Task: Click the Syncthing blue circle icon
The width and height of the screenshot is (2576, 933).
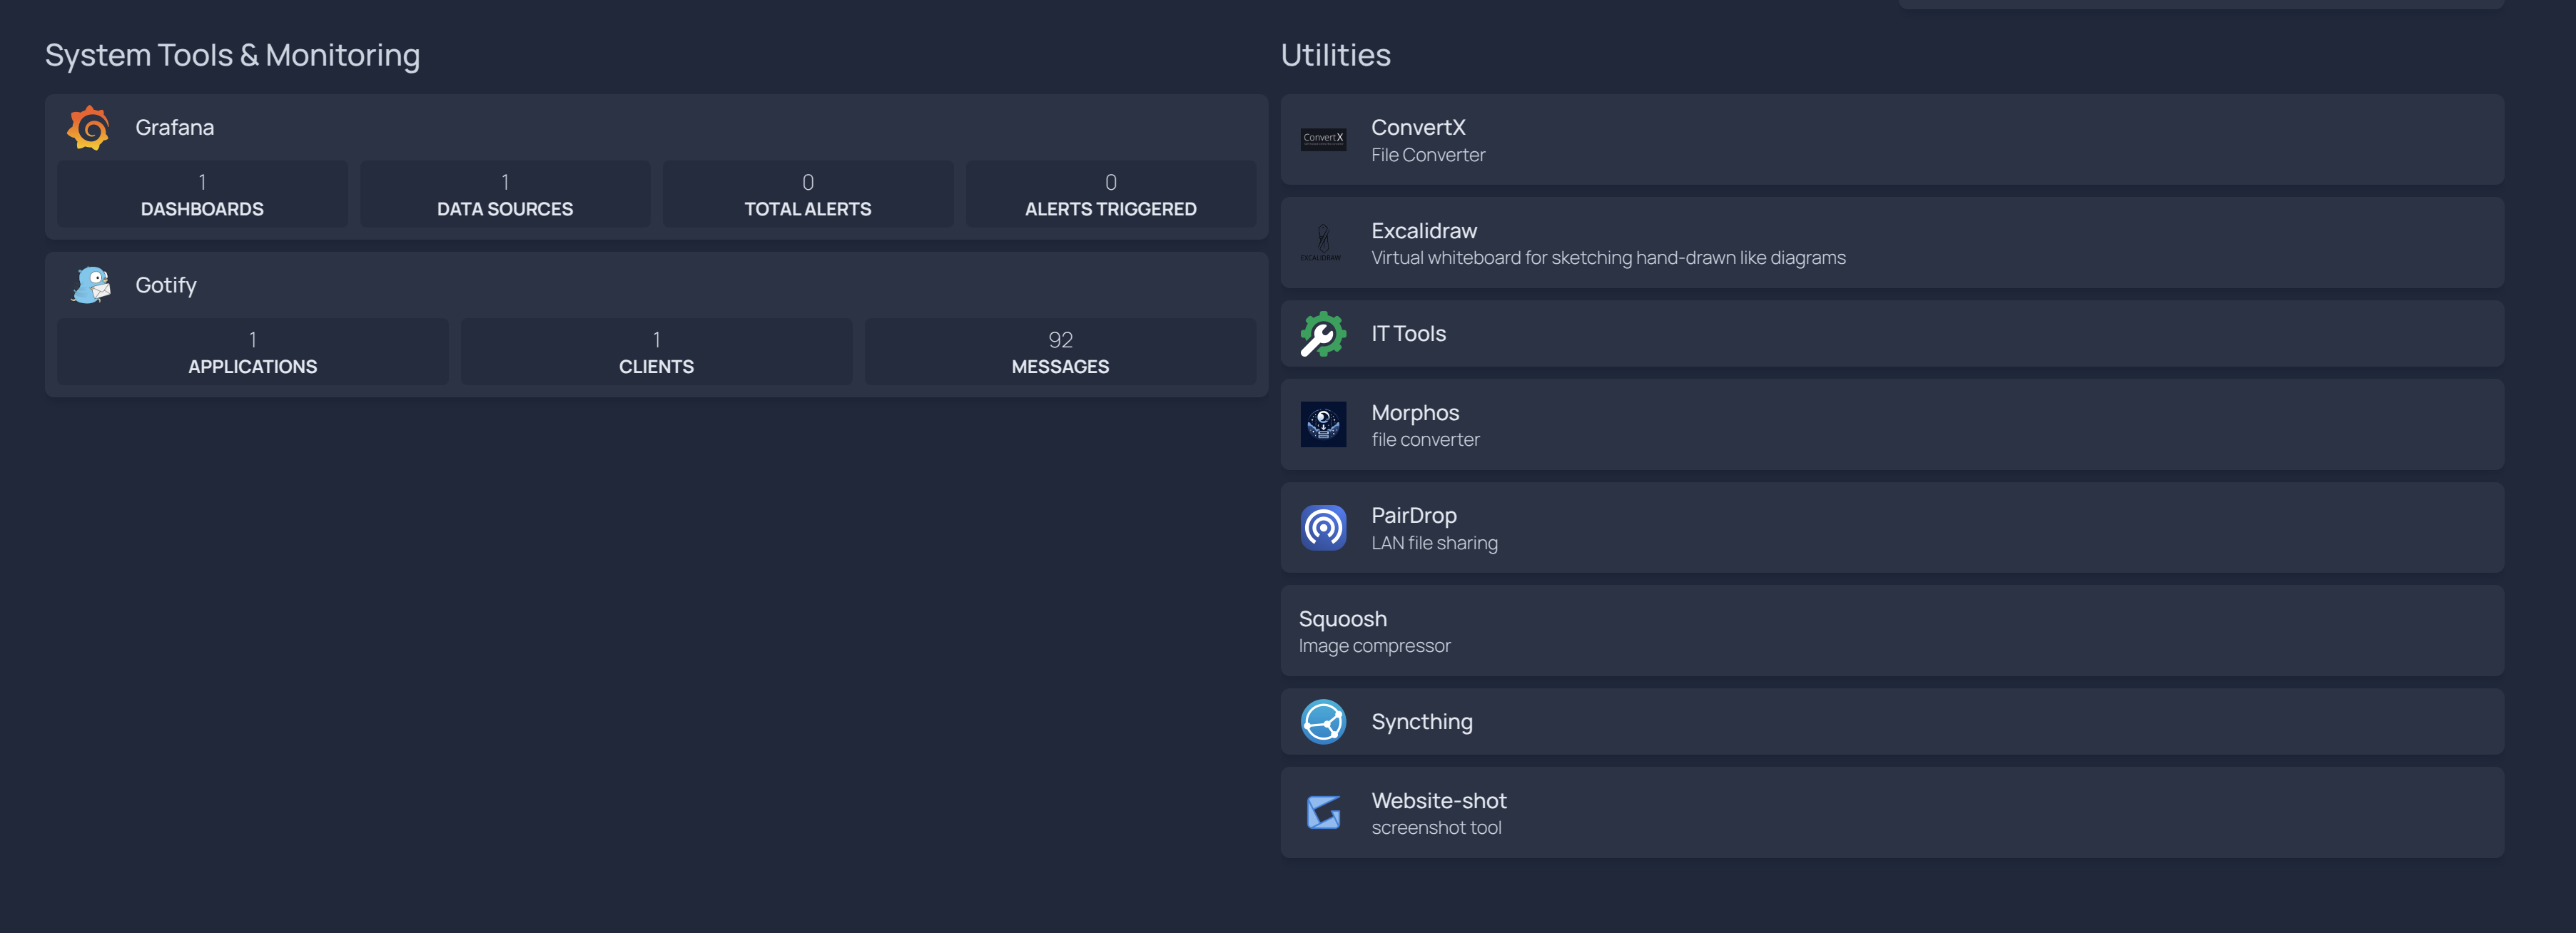Action: pos(1323,721)
